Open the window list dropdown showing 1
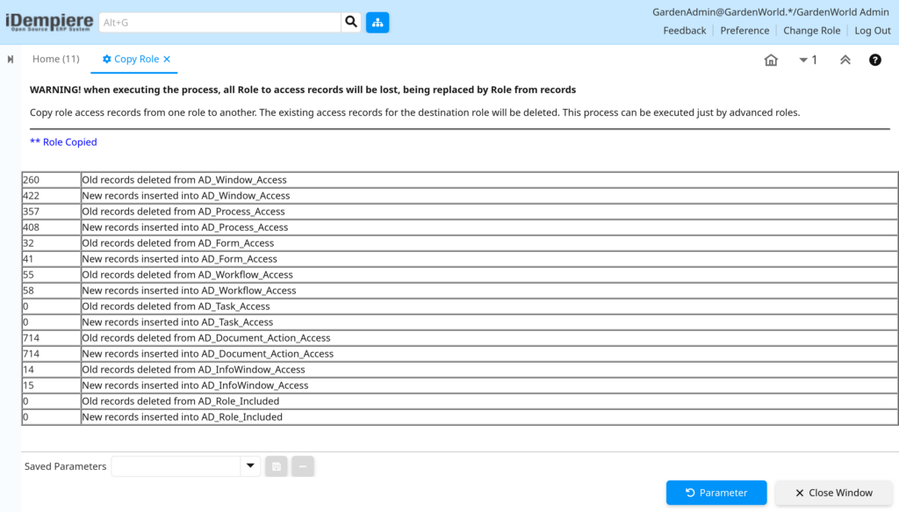This screenshot has height=512, width=899. click(808, 60)
